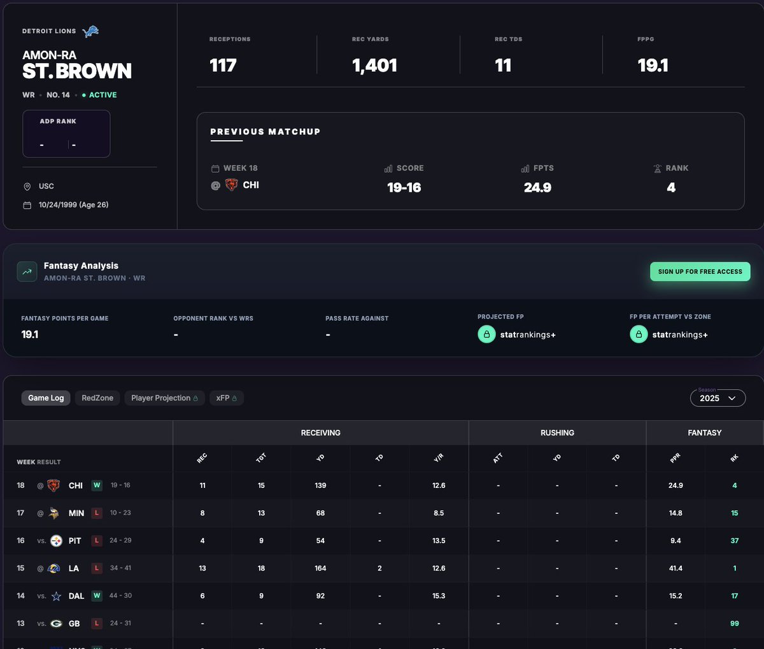Image resolution: width=764 pixels, height=649 pixels.
Task: Click the Vikings logo in the week 17 row
Action: (54, 513)
